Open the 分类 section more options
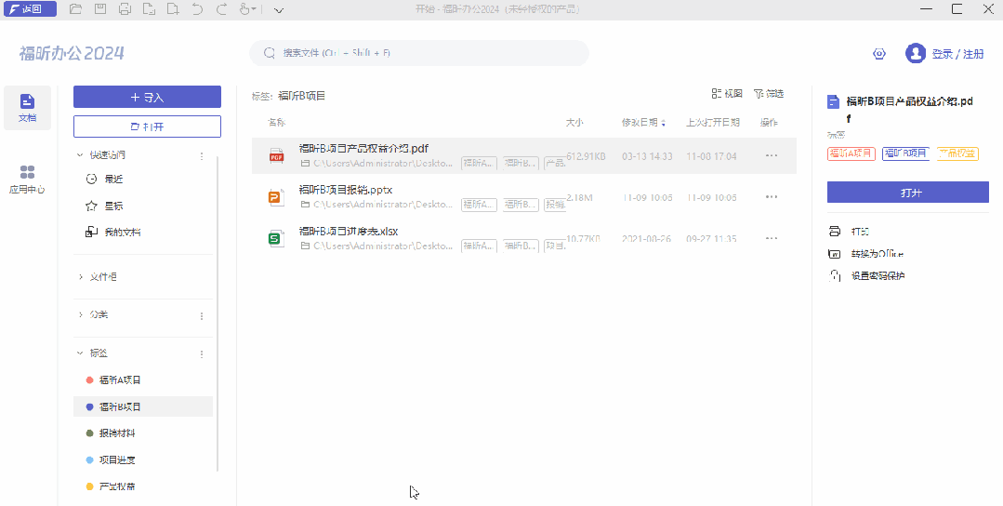Viewport: 1003px width, 506px height. click(202, 316)
